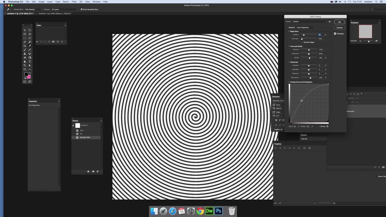Select the Magic Wand tool

[x=30, y=42]
